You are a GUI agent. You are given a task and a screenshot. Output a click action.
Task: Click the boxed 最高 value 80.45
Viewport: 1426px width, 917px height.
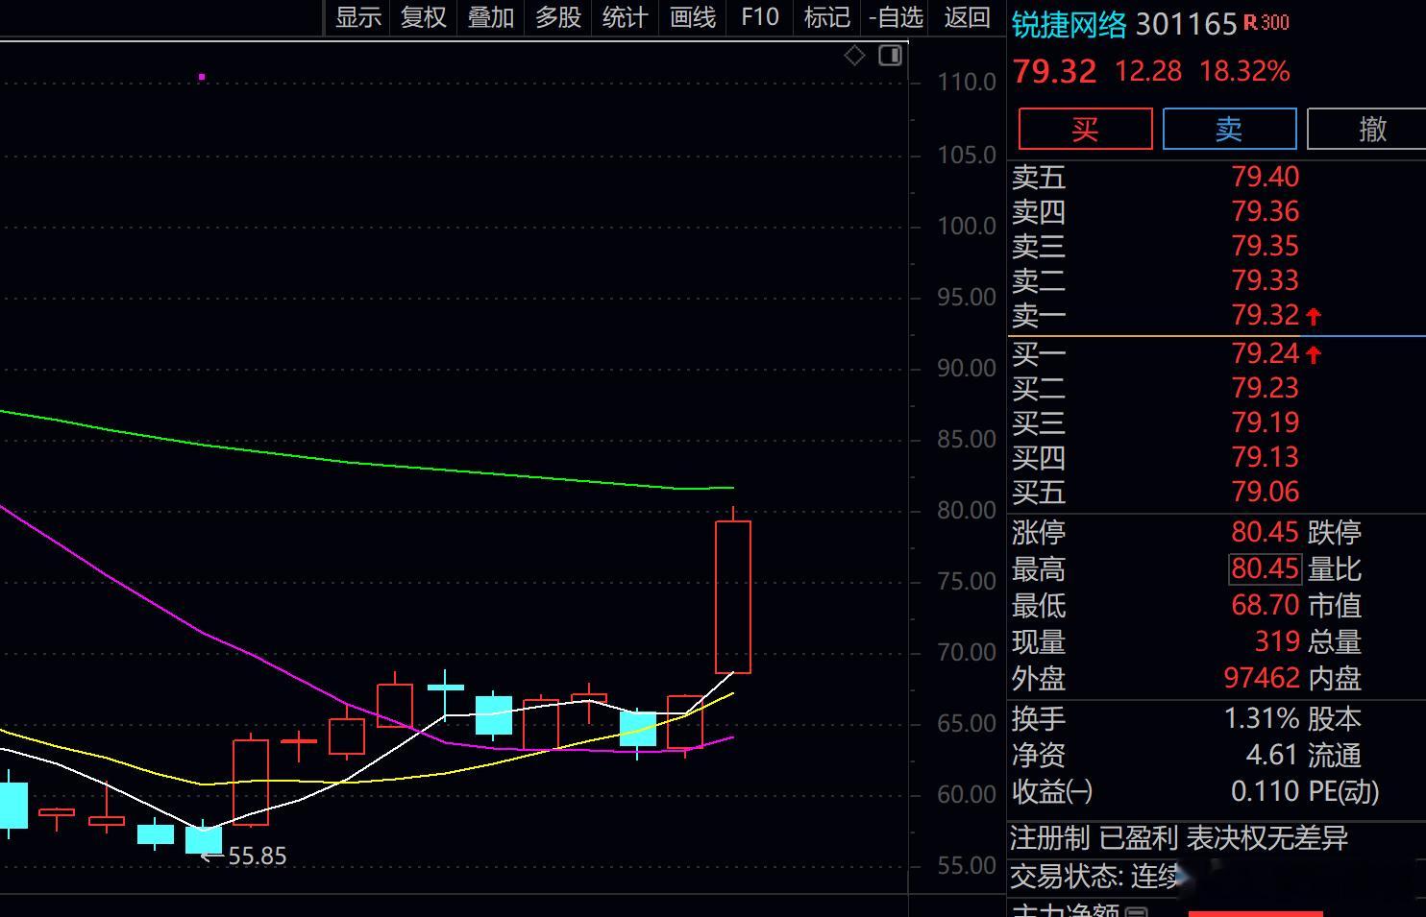pyautogui.click(x=1266, y=568)
